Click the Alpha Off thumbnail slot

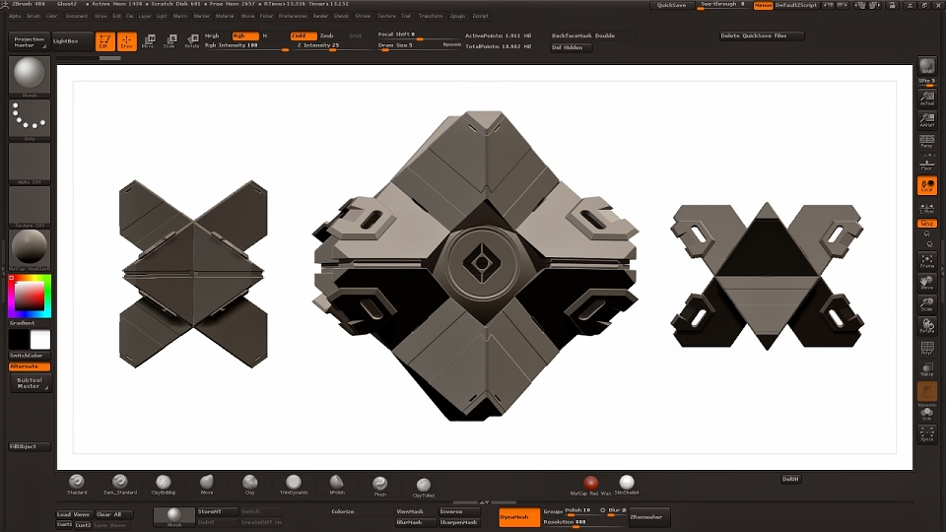pyautogui.click(x=29, y=164)
